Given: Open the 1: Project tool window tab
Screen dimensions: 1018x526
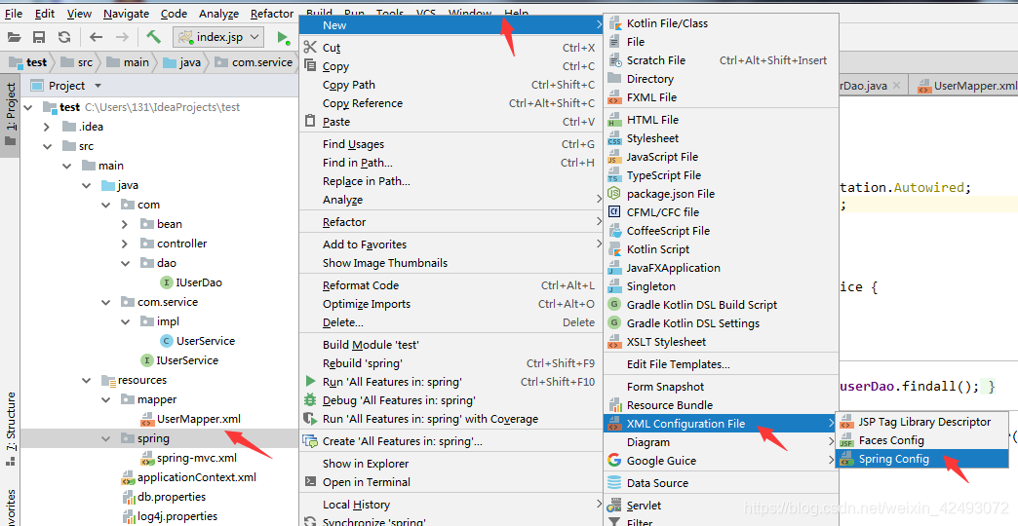Looking at the screenshot, I should (x=11, y=116).
